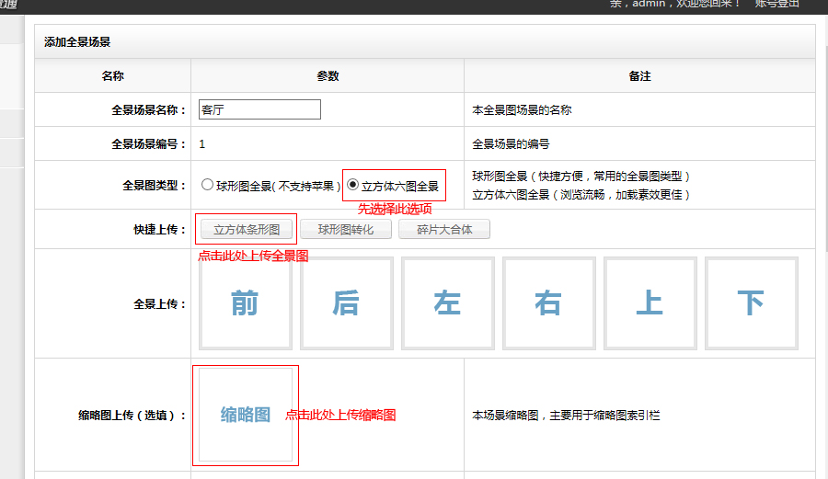This screenshot has height=479, width=828.
Task: Click the admin welcome text in top bar
Action: [x=675, y=4]
